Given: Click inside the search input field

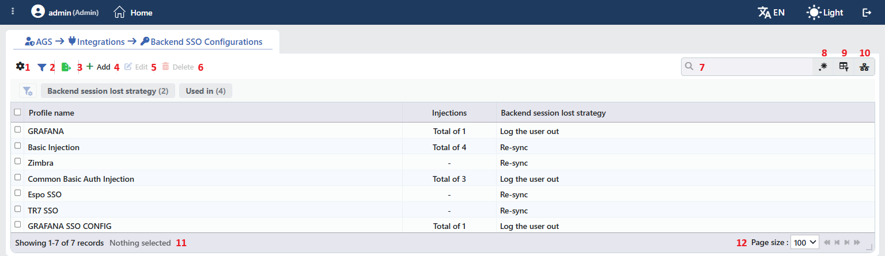Looking at the screenshot, I should click(x=747, y=67).
